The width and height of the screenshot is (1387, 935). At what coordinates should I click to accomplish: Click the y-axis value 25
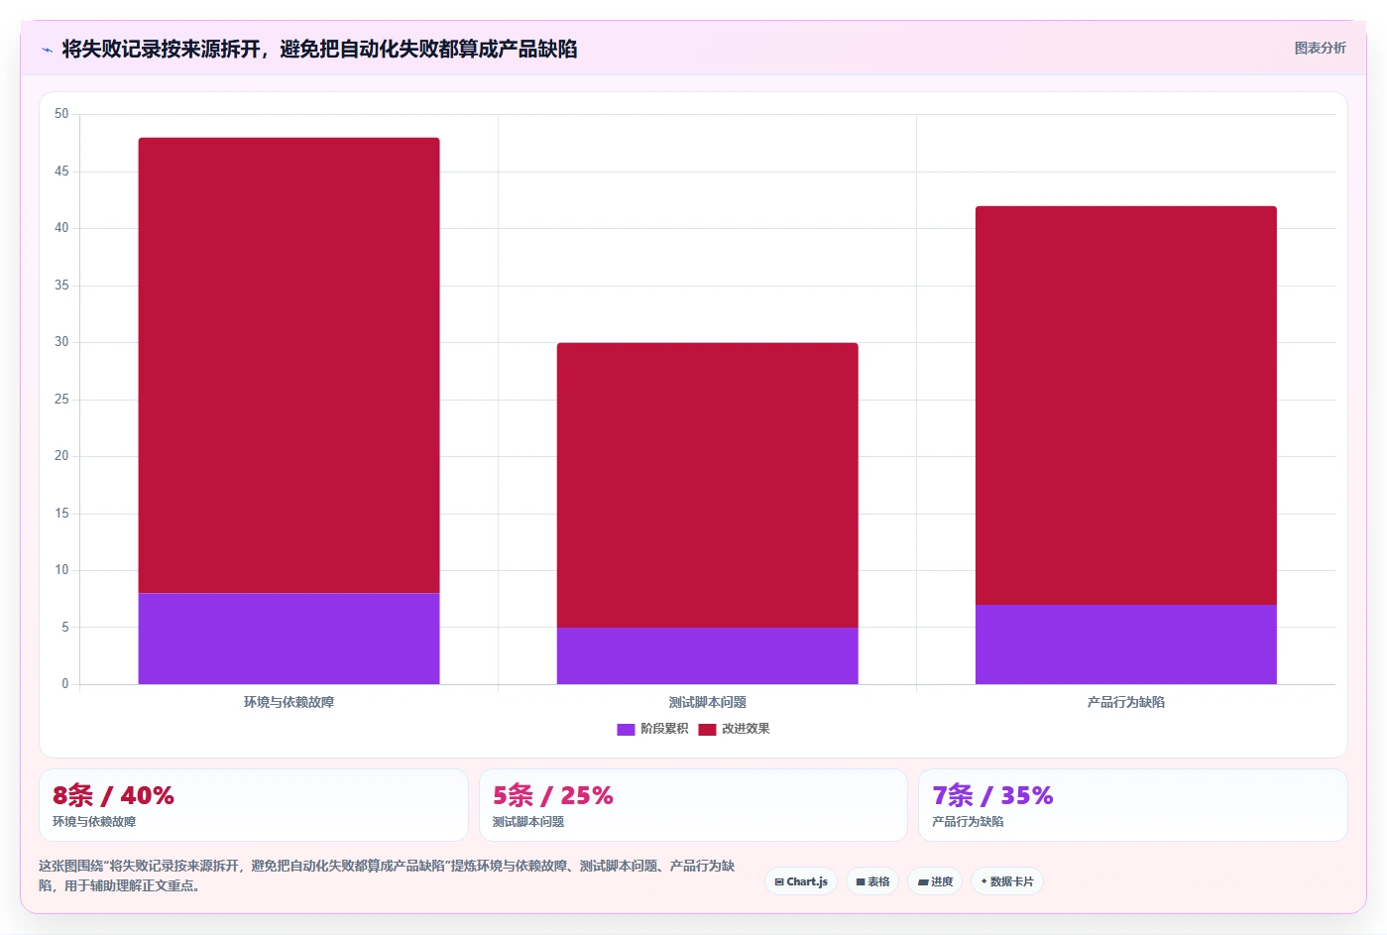[x=61, y=400]
